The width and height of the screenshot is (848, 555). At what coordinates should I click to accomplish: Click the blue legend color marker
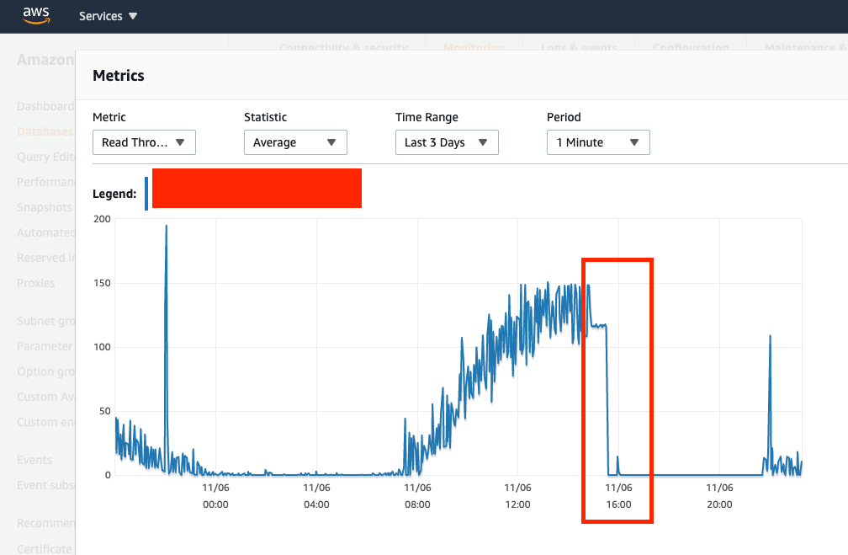(146, 194)
